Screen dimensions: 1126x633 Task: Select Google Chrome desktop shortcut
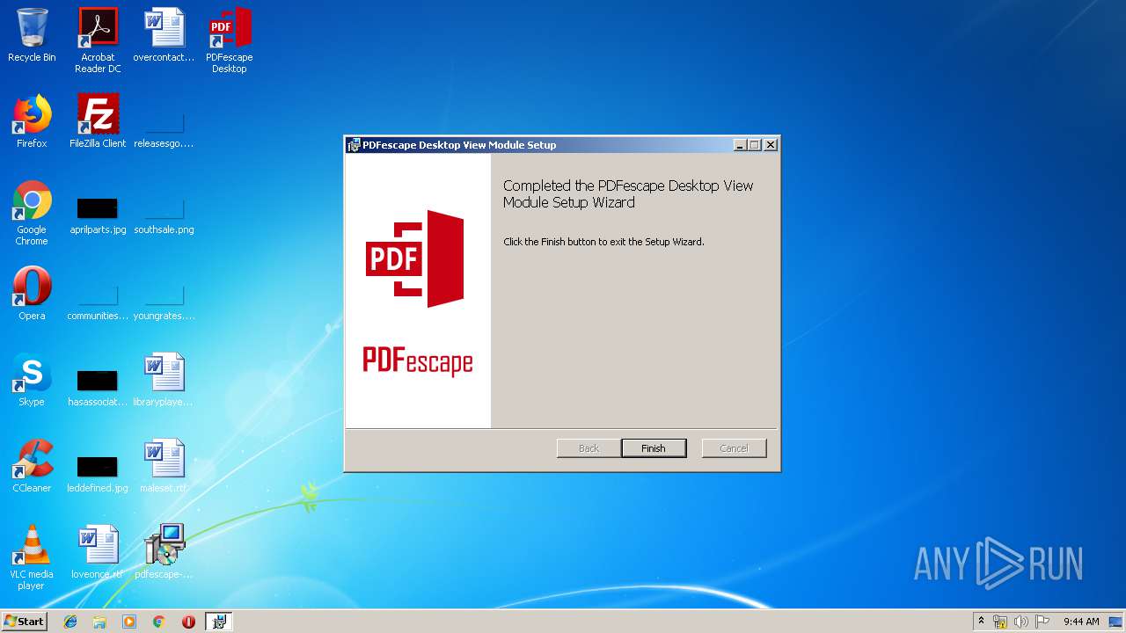tap(32, 213)
